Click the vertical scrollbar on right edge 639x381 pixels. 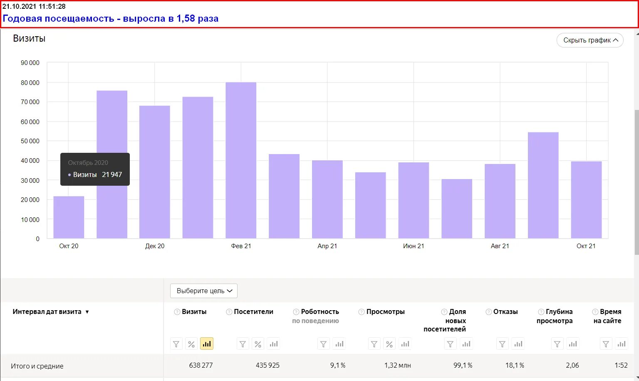point(637,183)
